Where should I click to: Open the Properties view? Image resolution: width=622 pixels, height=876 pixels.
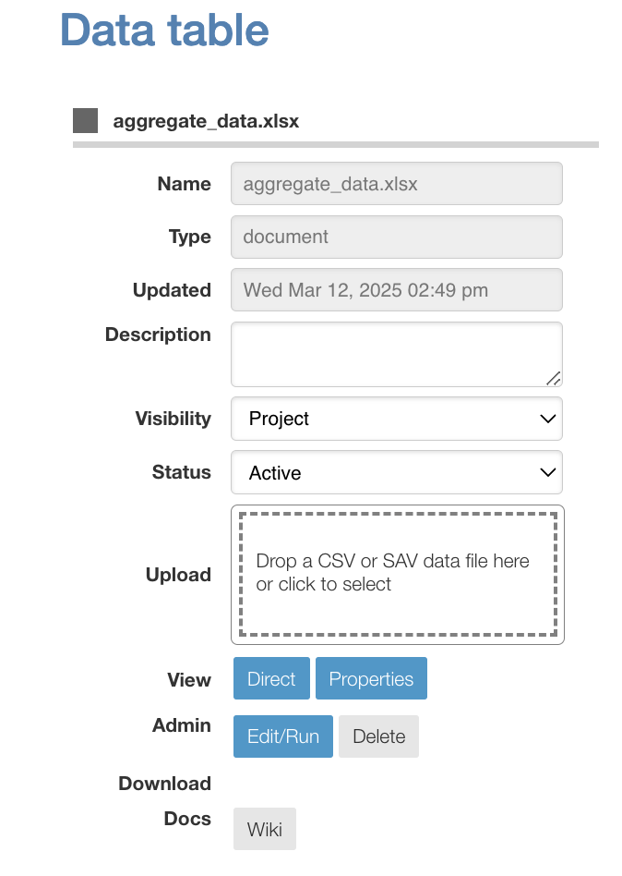click(372, 678)
